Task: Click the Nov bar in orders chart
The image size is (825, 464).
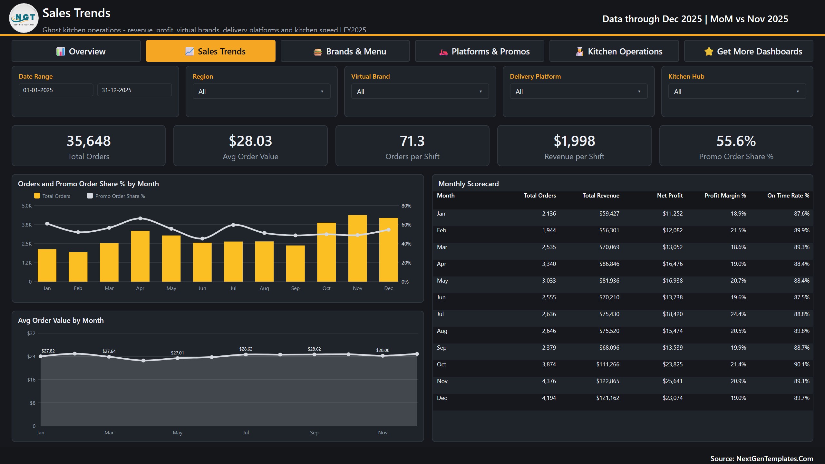Action: [357, 248]
